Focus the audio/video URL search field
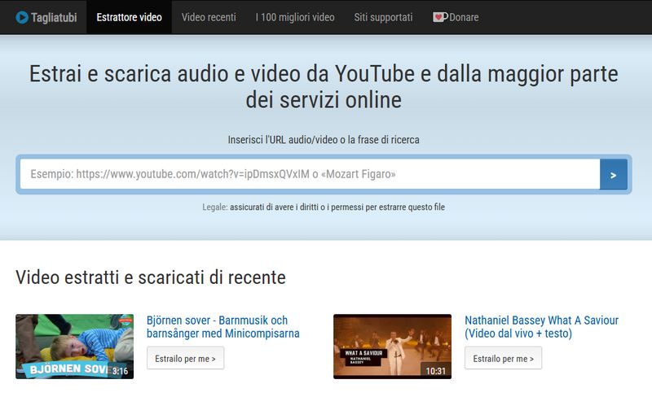The image size is (652, 397). tap(310, 174)
